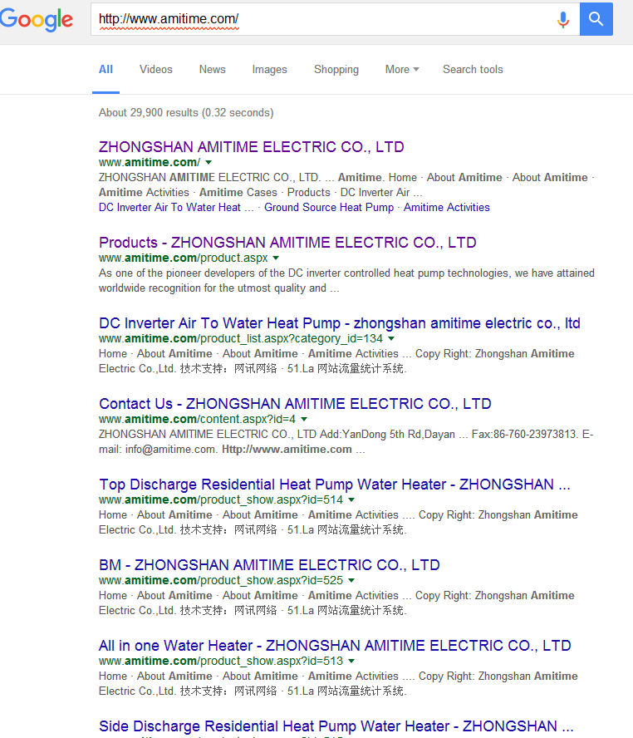Viewport: 633px width, 738px height.
Task: Expand arrow next to category_id=134 URL
Action: coord(390,338)
